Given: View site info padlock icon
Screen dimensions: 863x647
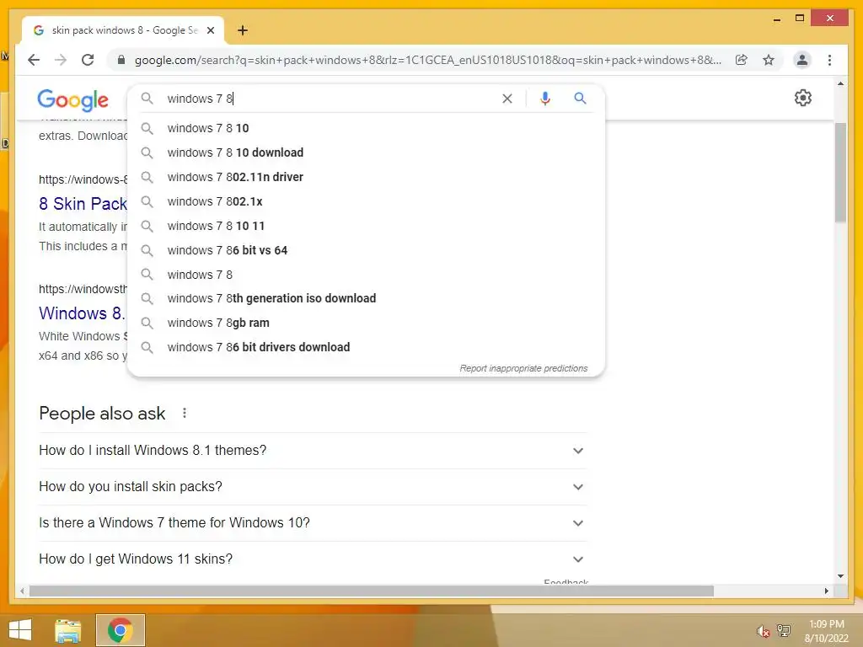Looking at the screenshot, I should (x=121, y=60).
